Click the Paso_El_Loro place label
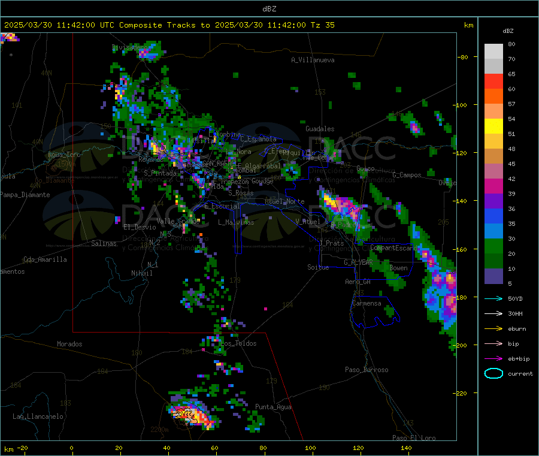The height and width of the screenshot is (456, 539). pos(414,438)
